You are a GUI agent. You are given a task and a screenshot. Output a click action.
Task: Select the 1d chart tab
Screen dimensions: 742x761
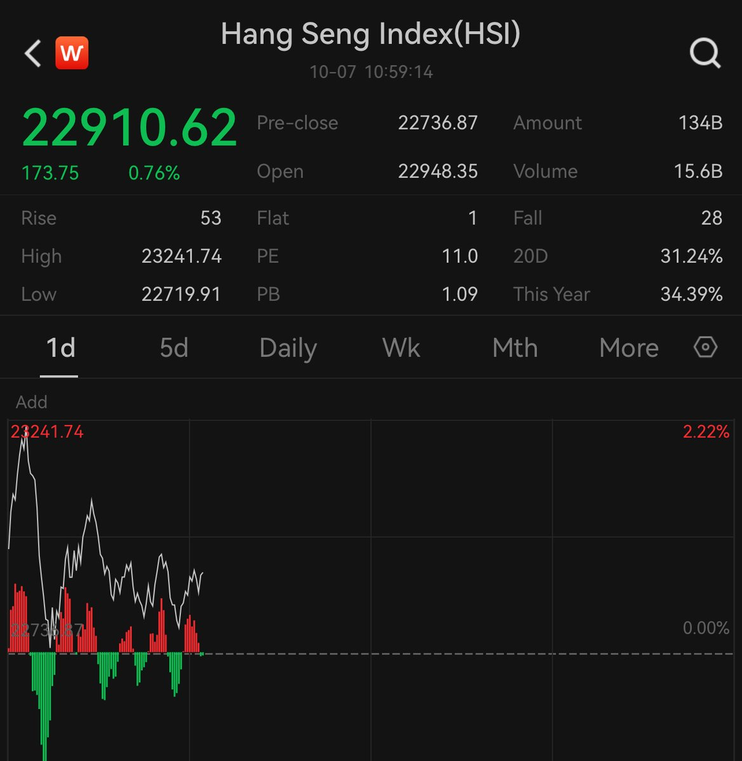[x=60, y=348]
